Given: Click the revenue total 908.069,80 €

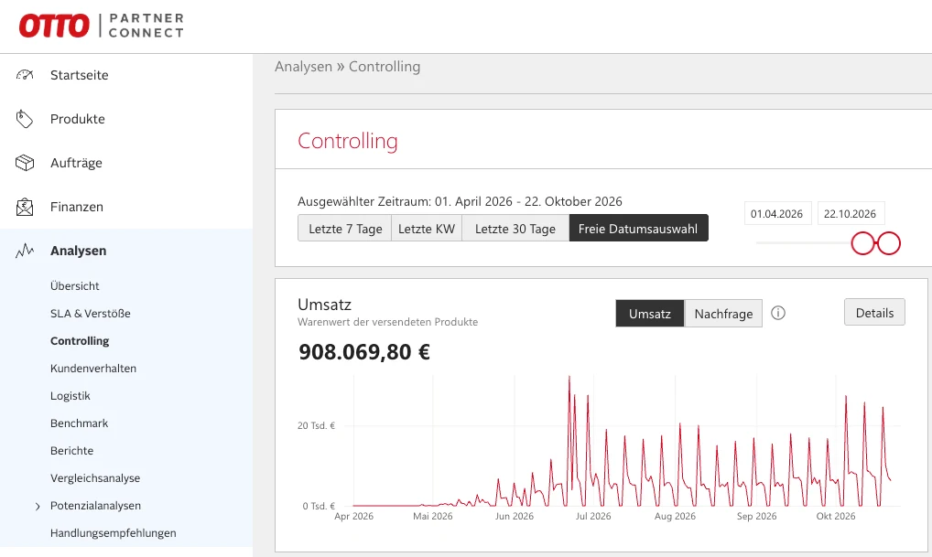Looking at the screenshot, I should (363, 352).
